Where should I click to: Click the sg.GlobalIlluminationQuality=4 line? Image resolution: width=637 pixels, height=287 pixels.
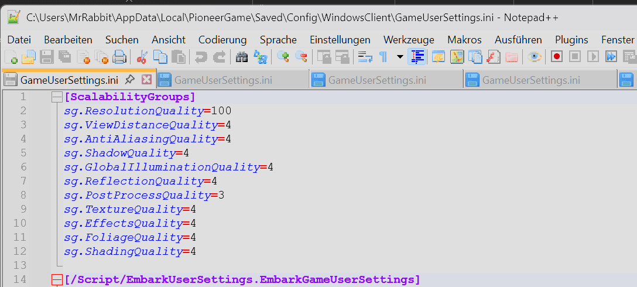tap(169, 167)
